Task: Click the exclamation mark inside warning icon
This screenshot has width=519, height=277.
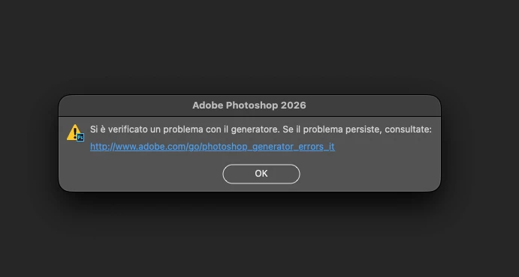Action: tap(75, 133)
